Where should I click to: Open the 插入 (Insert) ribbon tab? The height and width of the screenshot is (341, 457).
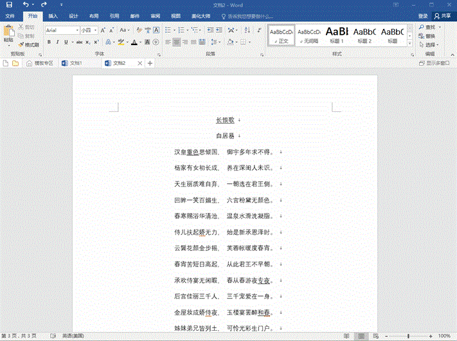[53, 15]
